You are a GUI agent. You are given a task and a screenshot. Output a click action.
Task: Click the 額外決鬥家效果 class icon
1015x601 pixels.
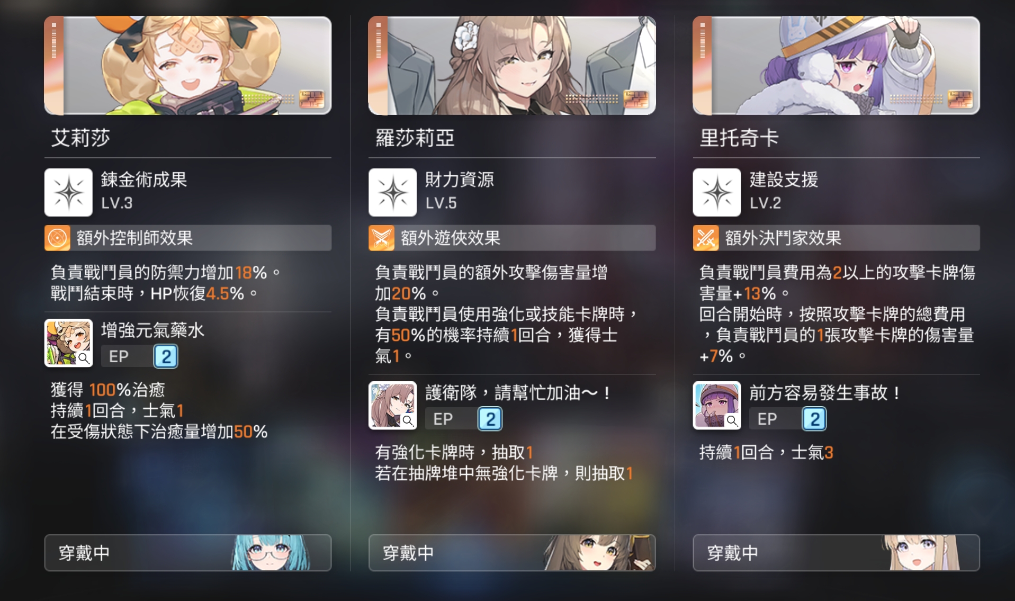point(706,238)
